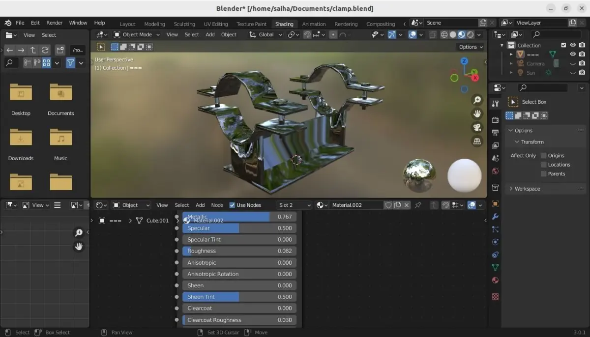The height and width of the screenshot is (337, 590).
Task: Go to parent directory in file browser
Action: point(33,50)
